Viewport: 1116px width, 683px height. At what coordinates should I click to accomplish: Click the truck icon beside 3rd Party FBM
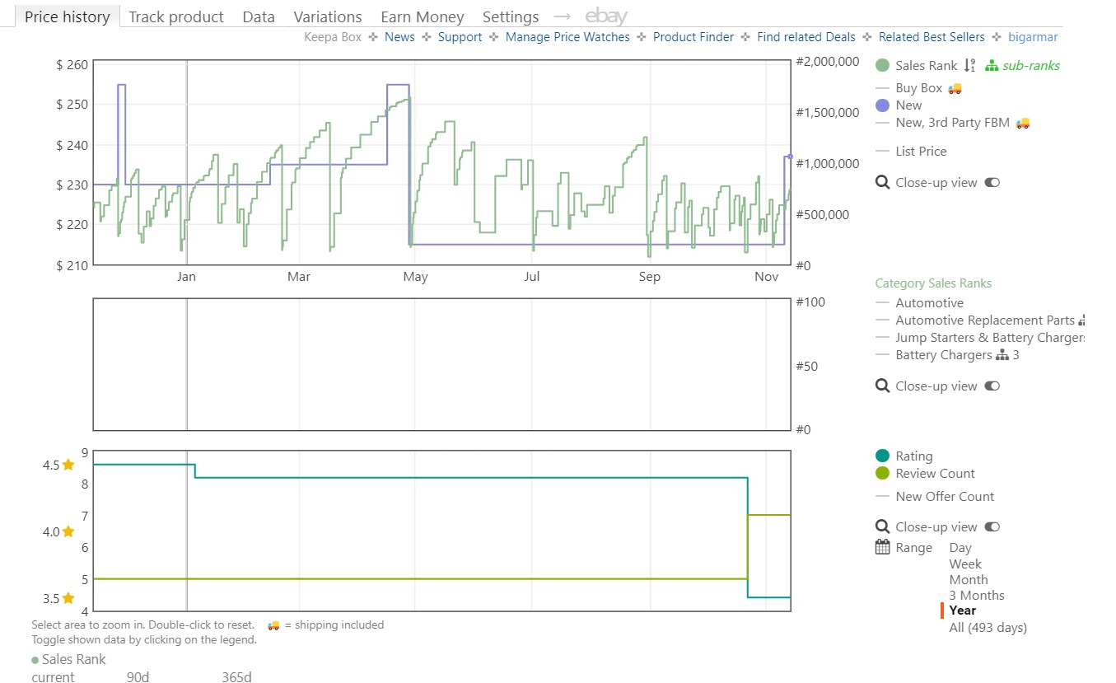coord(1023,123)
